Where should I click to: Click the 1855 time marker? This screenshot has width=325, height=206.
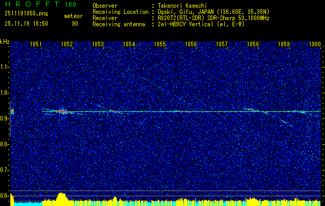tap(160, 44)
